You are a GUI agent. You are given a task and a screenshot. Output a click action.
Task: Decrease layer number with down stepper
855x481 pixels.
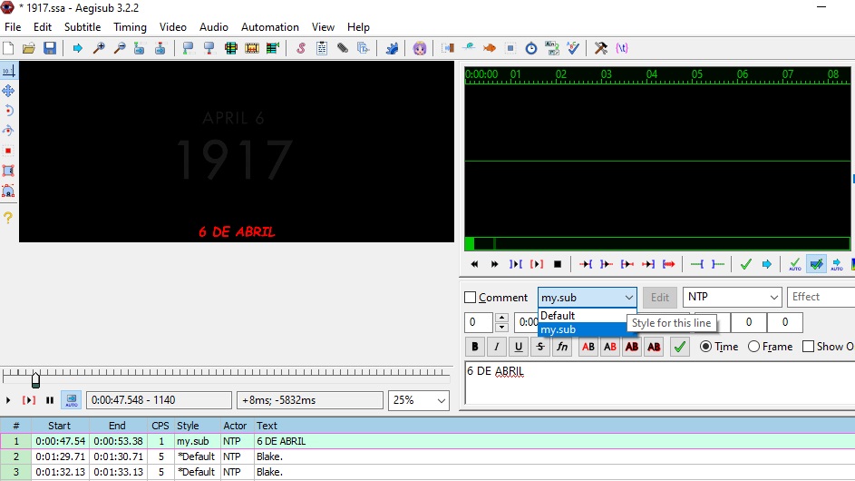coord(501,327)
